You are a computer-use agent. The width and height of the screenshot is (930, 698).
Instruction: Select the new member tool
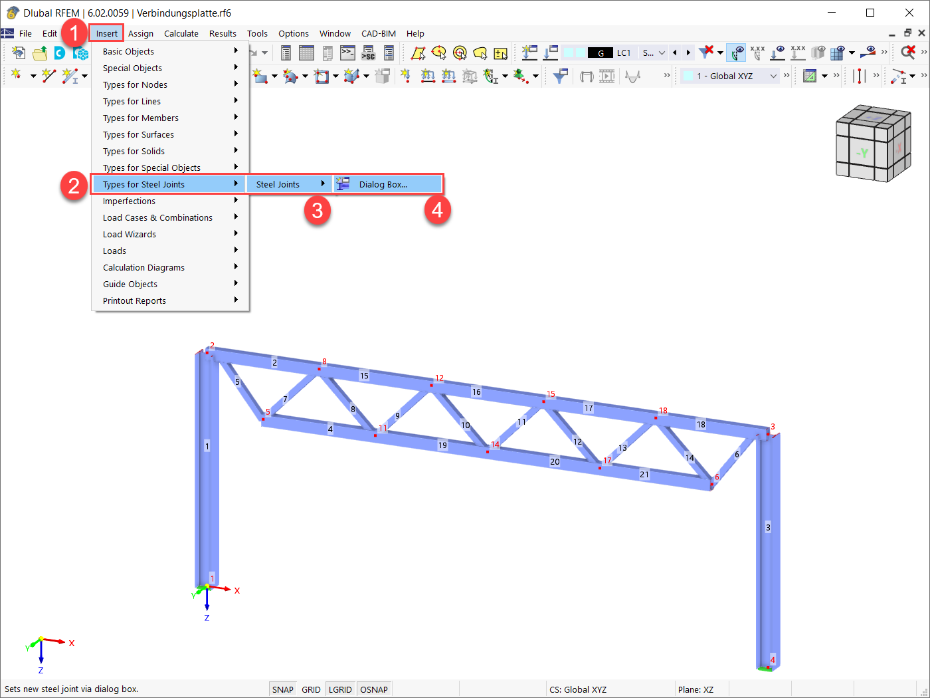point(69,76)
